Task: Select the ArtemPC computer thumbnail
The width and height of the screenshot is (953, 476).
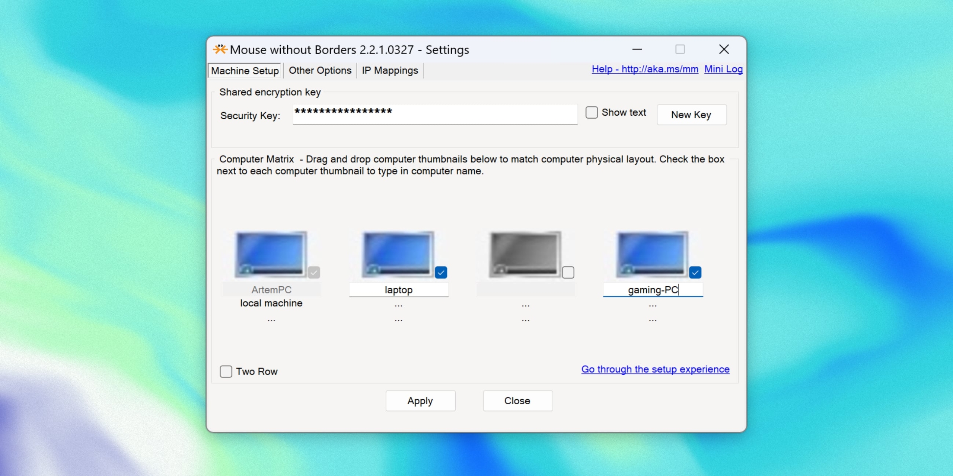Action: click(x=271, y=254)
